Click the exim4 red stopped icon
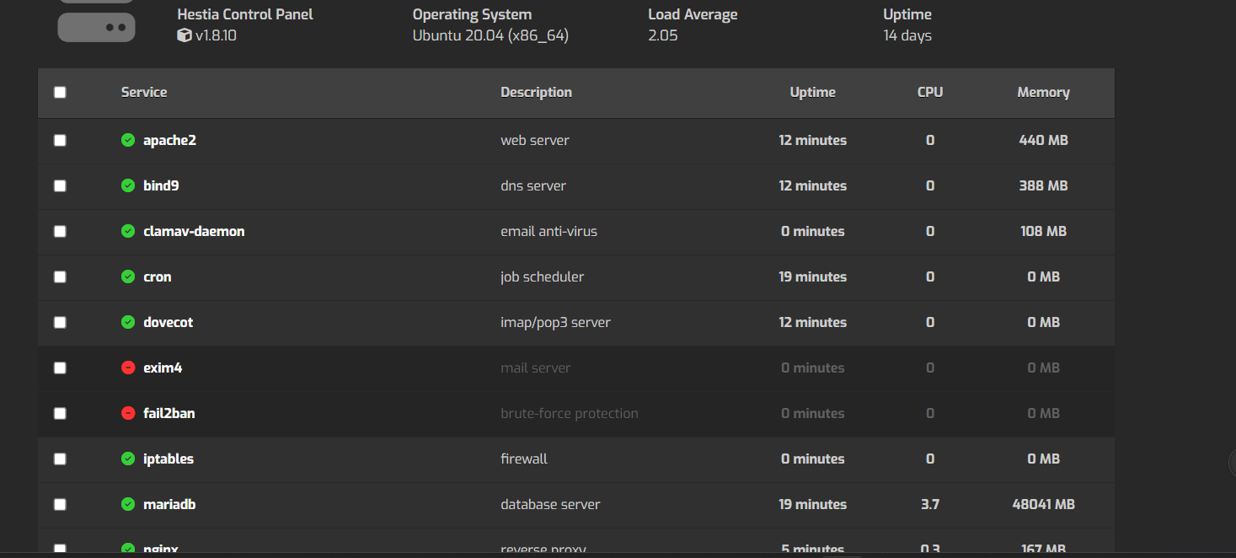Screen dimensions: 1236x558 128,368
